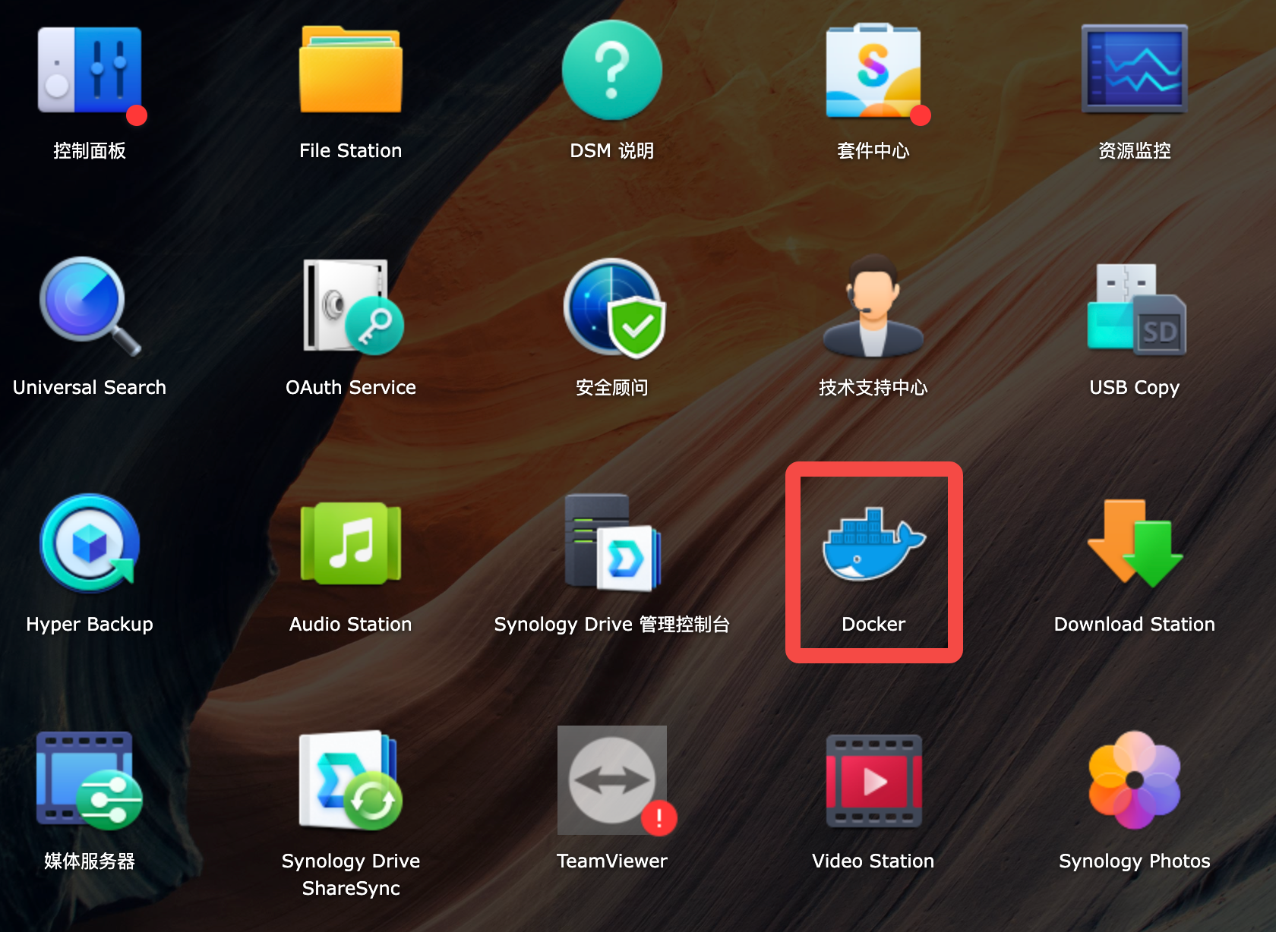Click the "TeamViewer" label text
Viewport: 1276px width, 932px height.
point(612,861)
